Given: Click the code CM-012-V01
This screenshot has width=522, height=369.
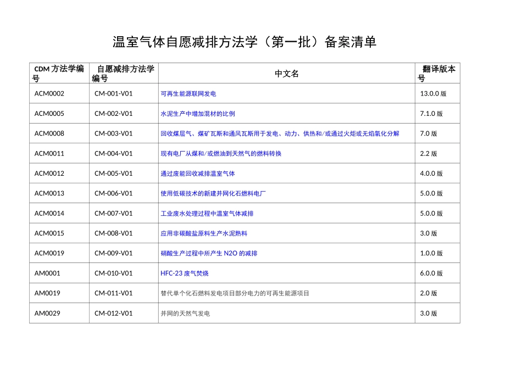Looking at the screenshot, I should coord(114,313).
